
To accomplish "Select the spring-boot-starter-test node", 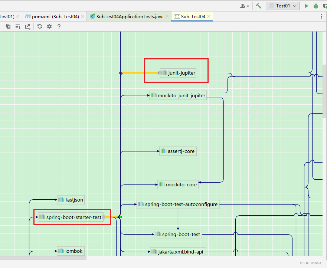I will coord(72,217).
